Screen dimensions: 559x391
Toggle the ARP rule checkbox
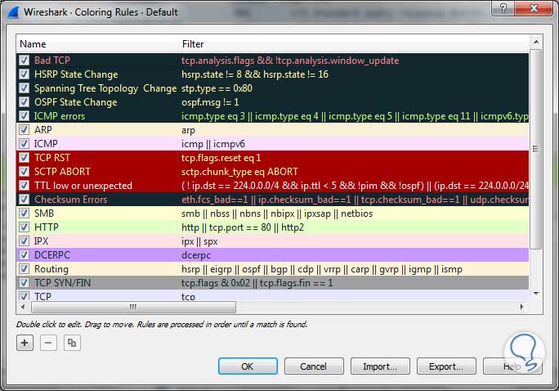(24, 130)
